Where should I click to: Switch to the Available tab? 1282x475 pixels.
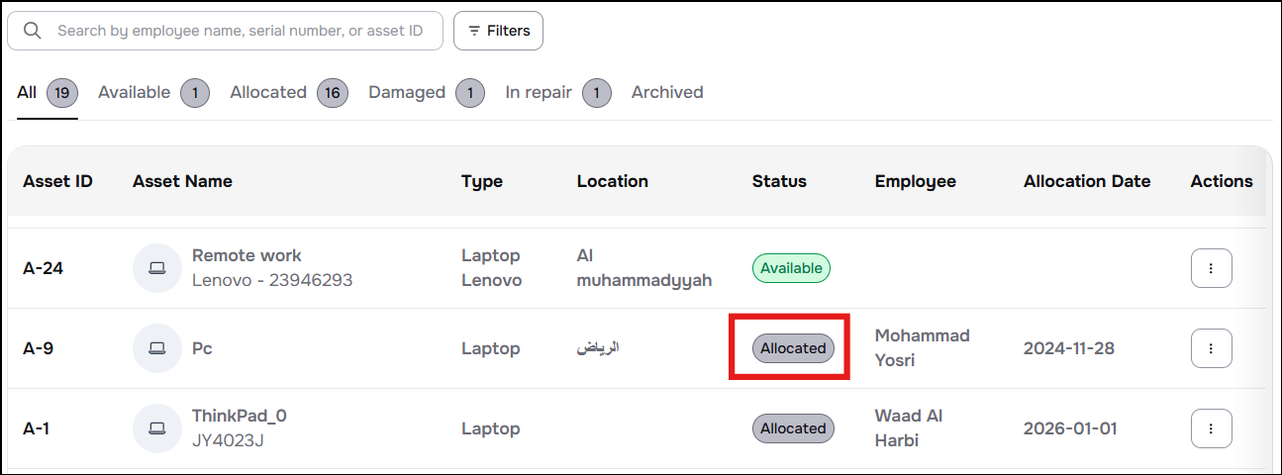(135, 92)
